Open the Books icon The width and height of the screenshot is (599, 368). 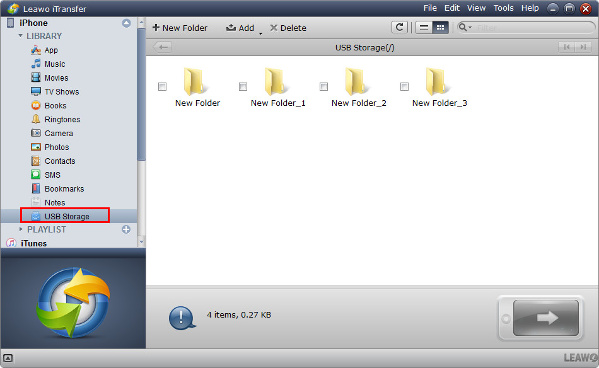pos(36,105)
